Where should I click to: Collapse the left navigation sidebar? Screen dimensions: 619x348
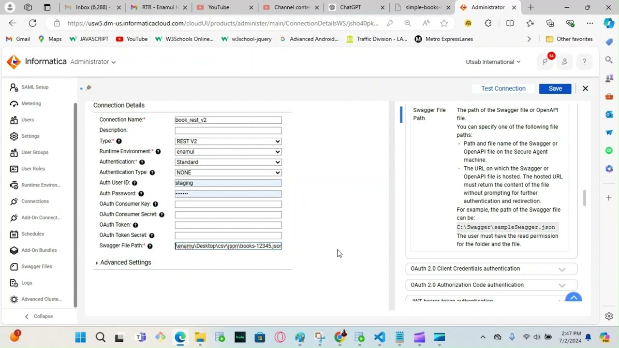point(39,316)
